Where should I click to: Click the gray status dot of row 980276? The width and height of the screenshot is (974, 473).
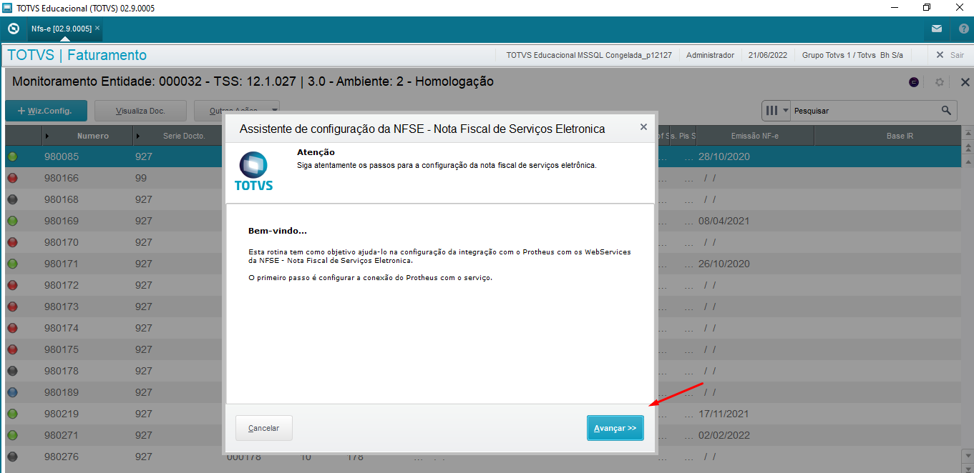[x=12, y=457]
